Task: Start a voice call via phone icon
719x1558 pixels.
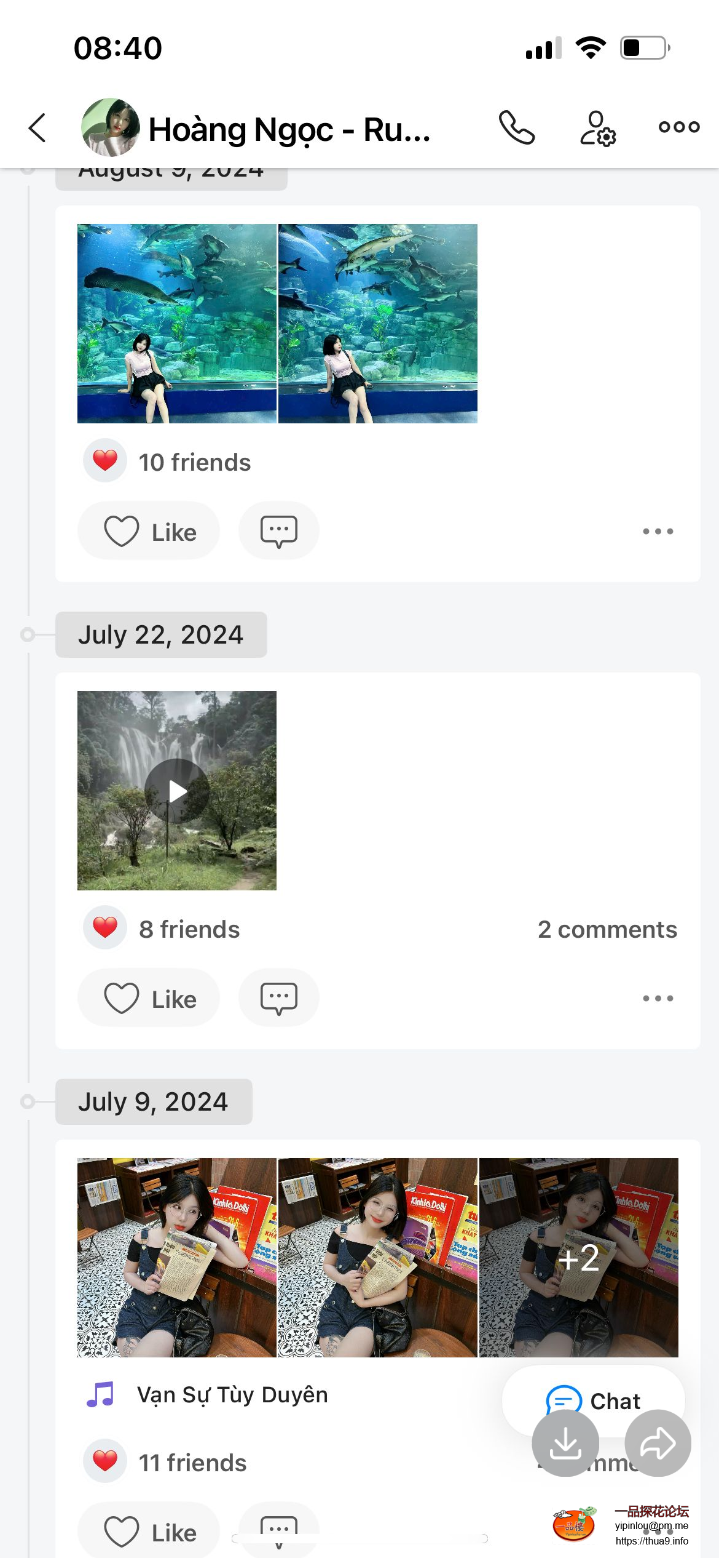Action: [x=516, y=127]
